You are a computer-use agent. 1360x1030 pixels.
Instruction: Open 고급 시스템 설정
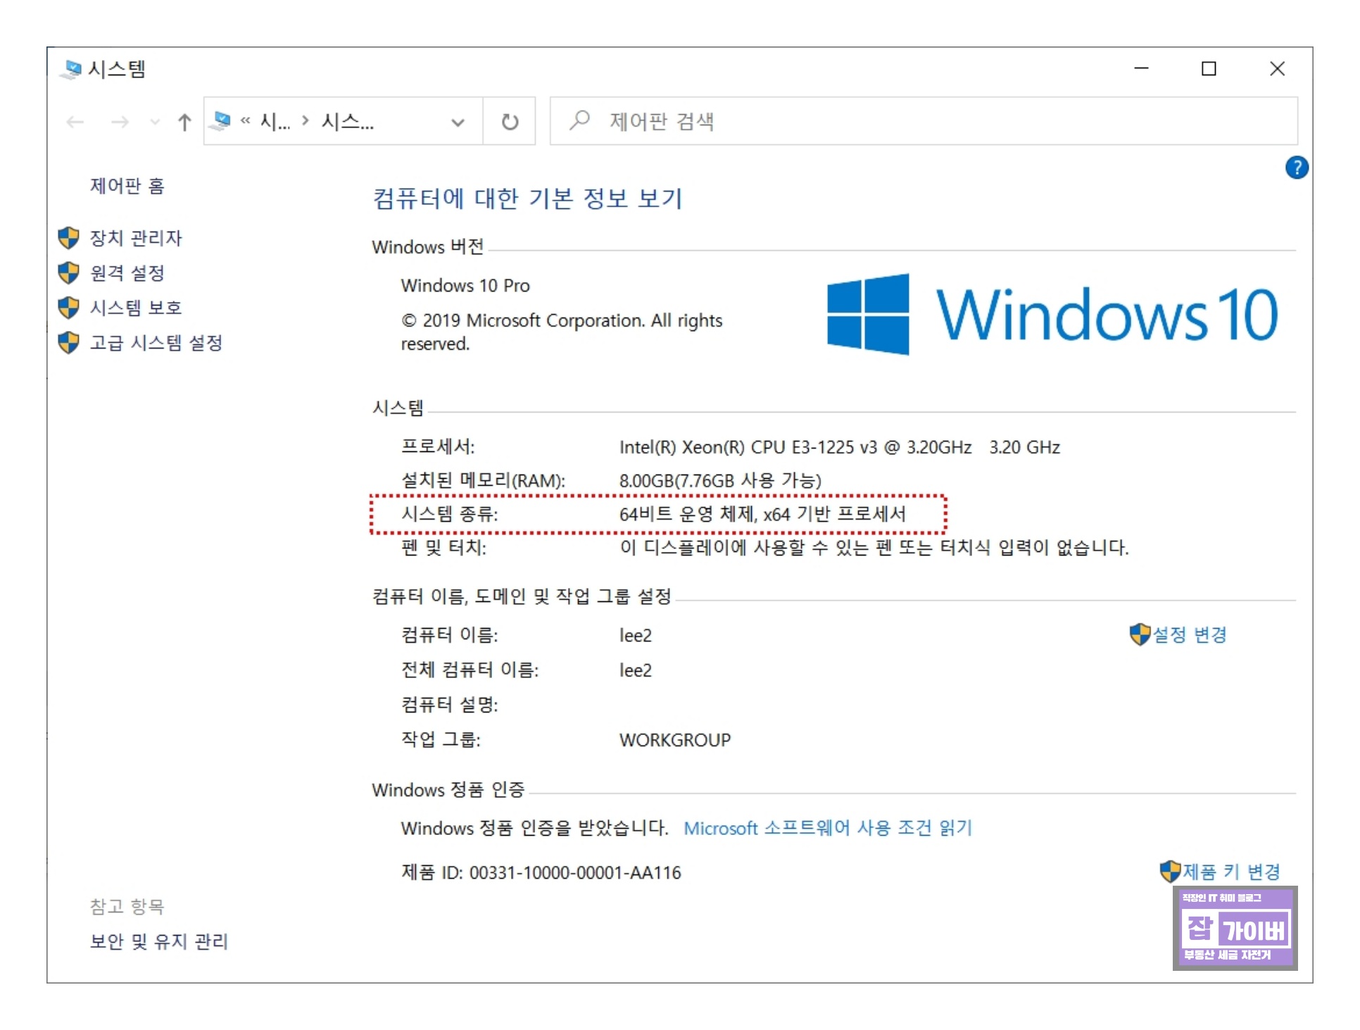[156, 343]
